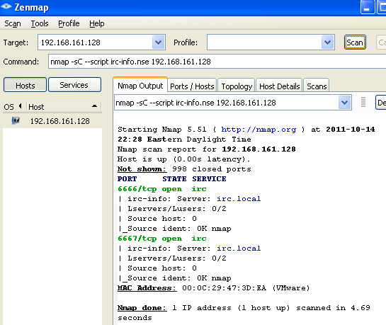Click irc.local link under port 6667
Screen dimensions: 386x325
(239, 248)
